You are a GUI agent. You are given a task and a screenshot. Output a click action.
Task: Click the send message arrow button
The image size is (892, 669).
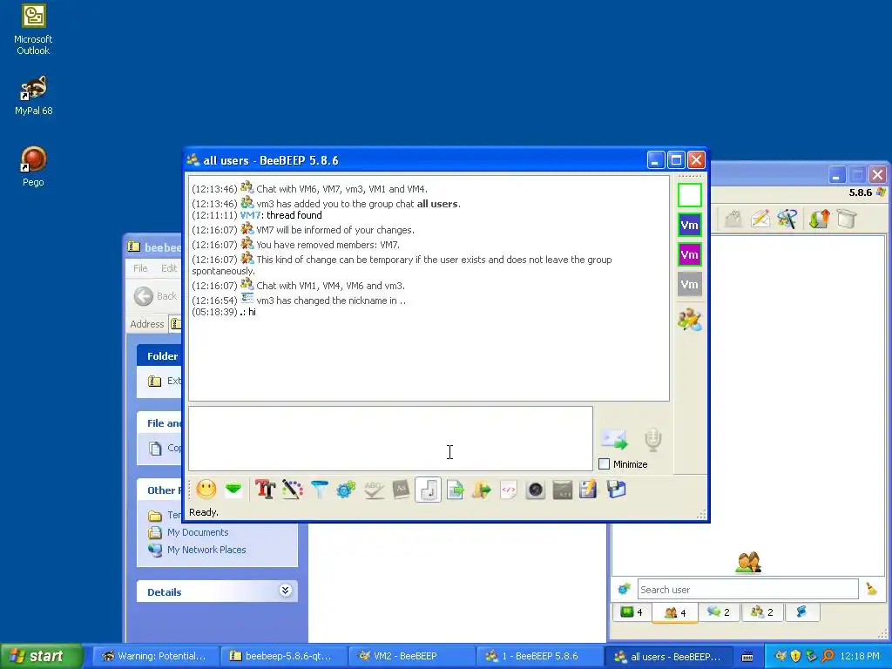[x=614, y=439]
